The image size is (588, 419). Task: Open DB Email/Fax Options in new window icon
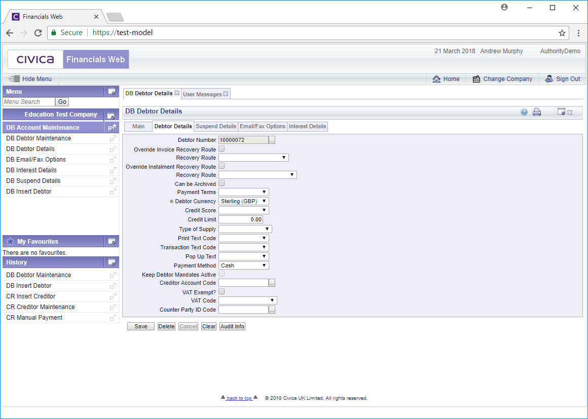113,160
